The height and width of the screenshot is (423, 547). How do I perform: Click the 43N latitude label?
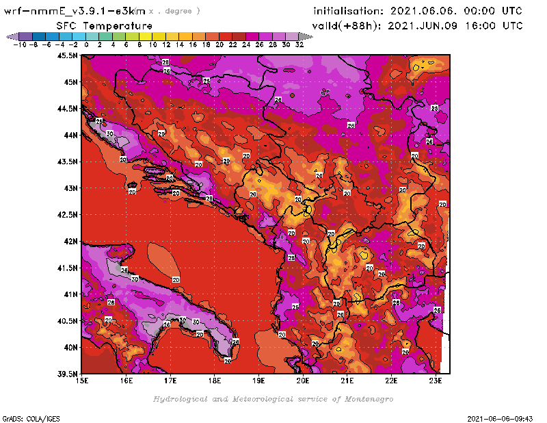[71, 188]
